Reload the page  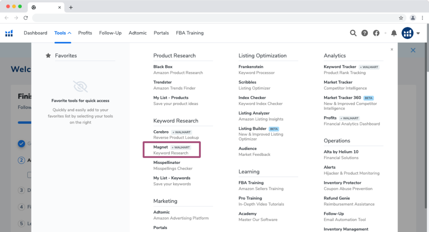click(x=26, y=18)
